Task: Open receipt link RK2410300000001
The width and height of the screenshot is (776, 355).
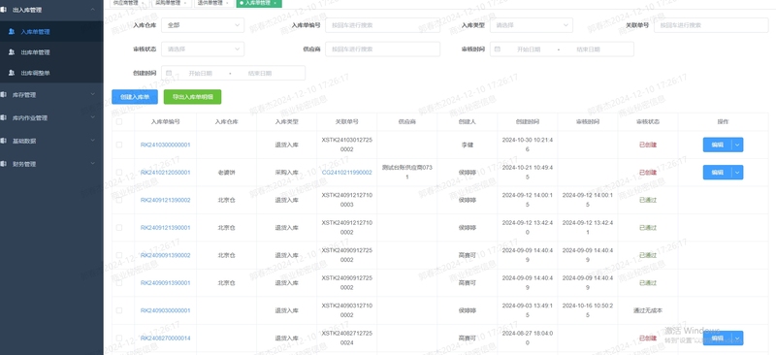Action: (165, 145)
